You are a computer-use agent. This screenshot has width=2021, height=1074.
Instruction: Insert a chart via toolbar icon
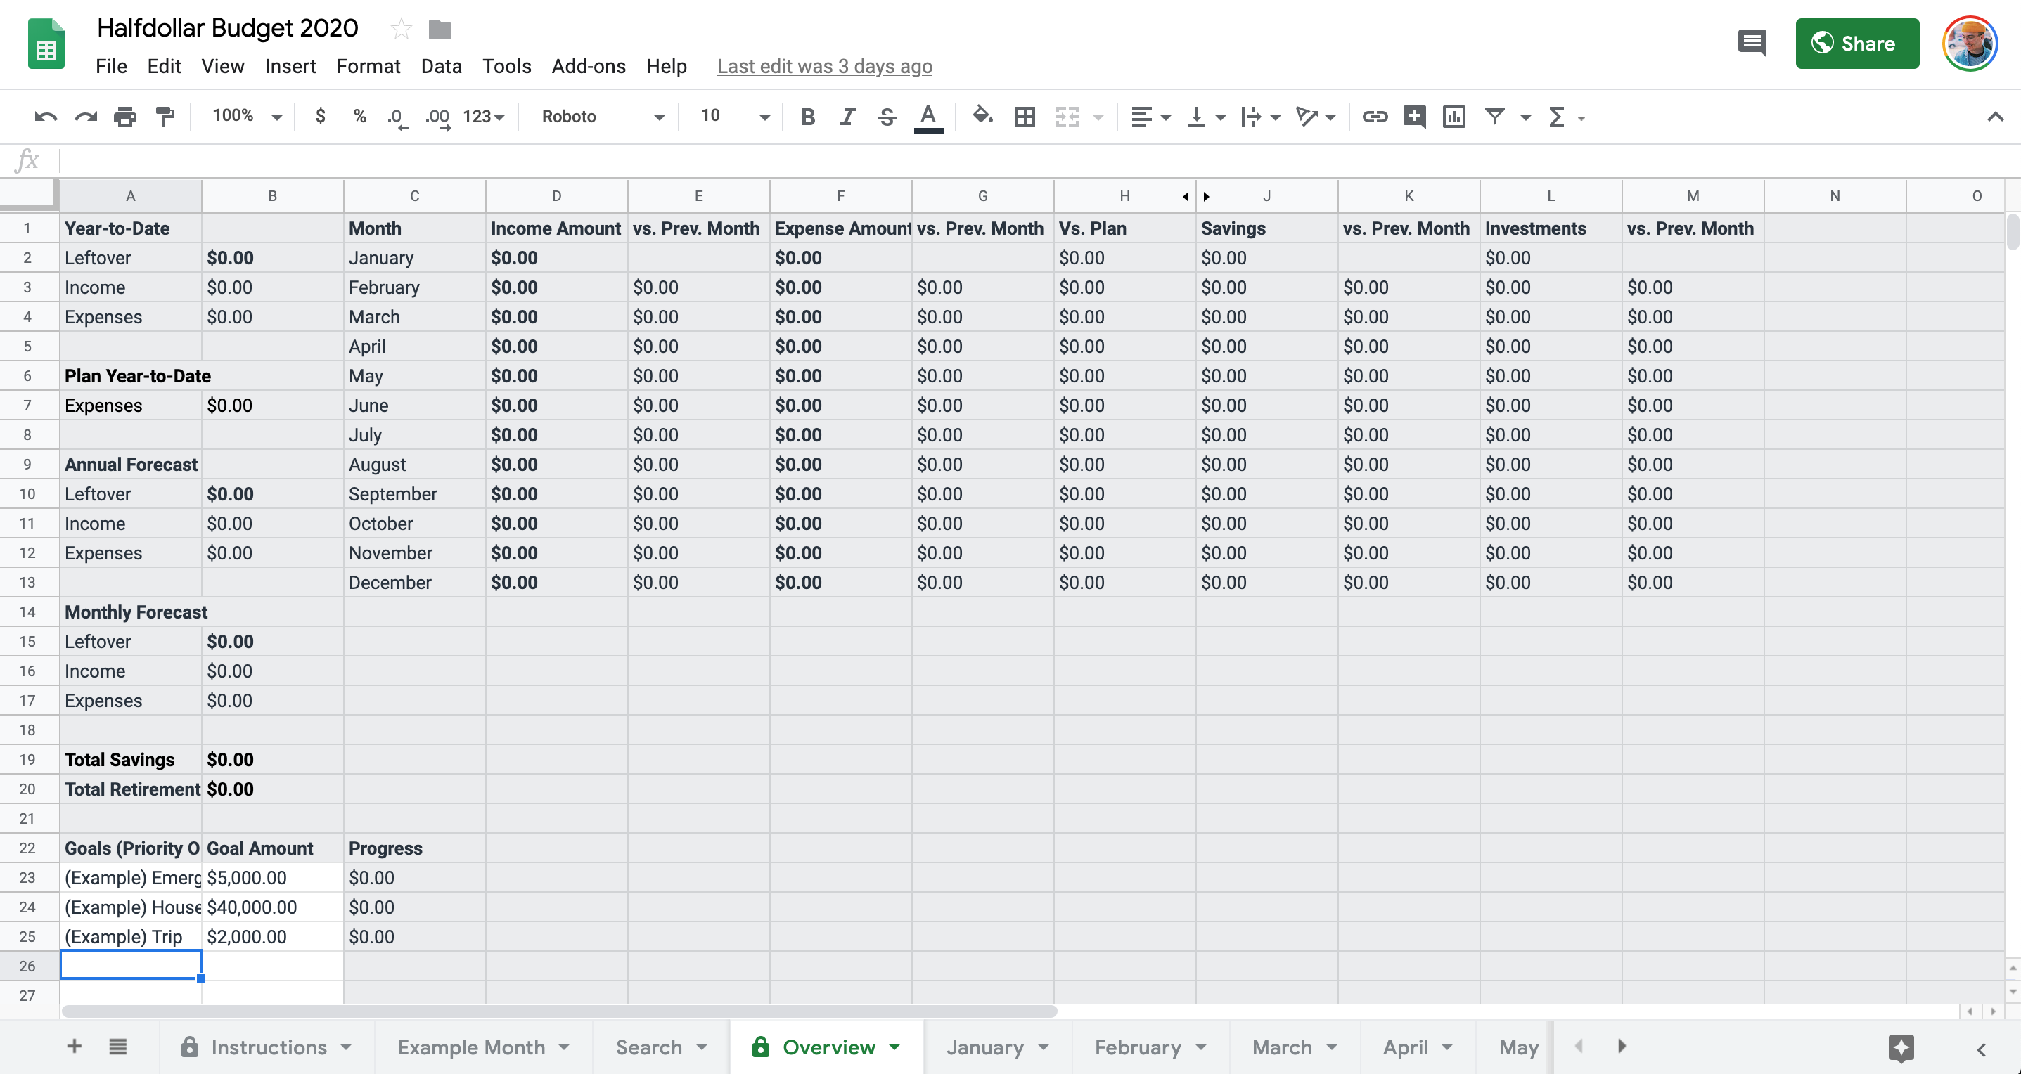tap(1454, 117)
